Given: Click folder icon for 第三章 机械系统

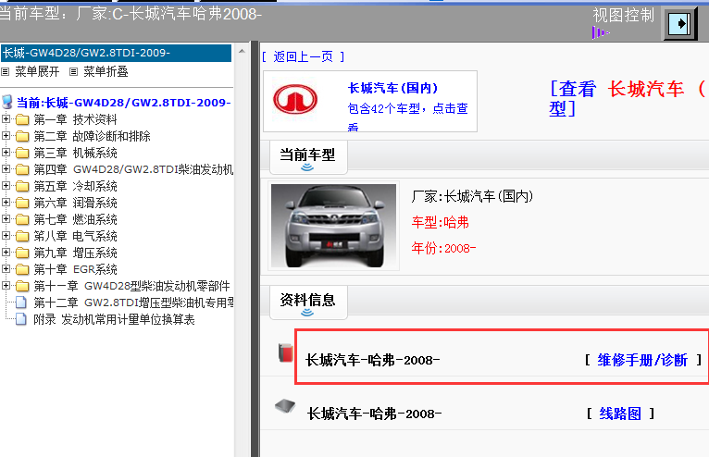Looking at the screenshot, I should coord(22,154).
